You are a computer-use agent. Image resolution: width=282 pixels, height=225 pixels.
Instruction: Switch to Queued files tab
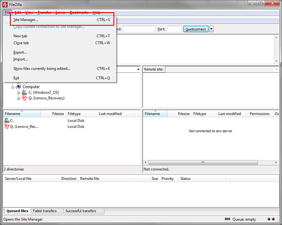coord(17,211)
